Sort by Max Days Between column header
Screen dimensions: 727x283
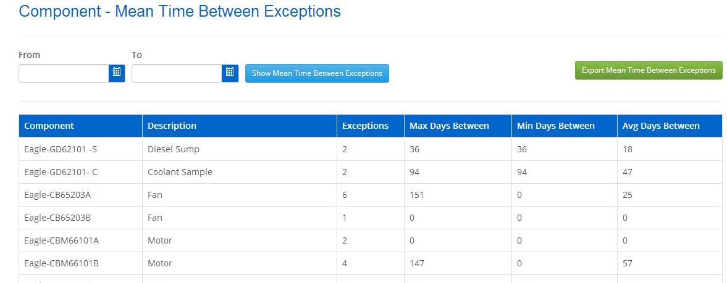click(x=449, y=126)
